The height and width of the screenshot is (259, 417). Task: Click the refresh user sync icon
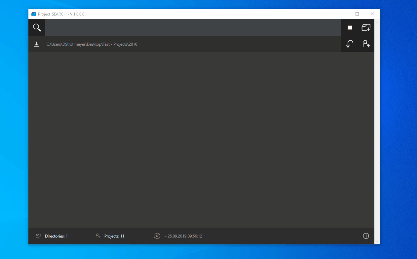click(x=157, y=236)
